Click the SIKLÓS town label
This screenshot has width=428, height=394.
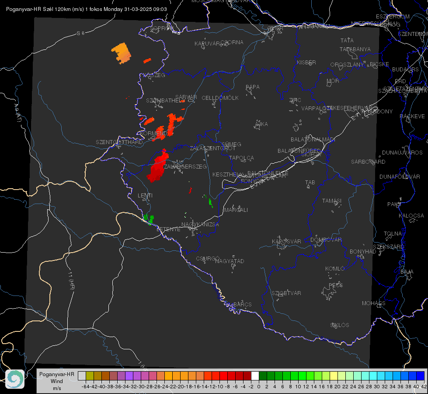pos(340,325)
